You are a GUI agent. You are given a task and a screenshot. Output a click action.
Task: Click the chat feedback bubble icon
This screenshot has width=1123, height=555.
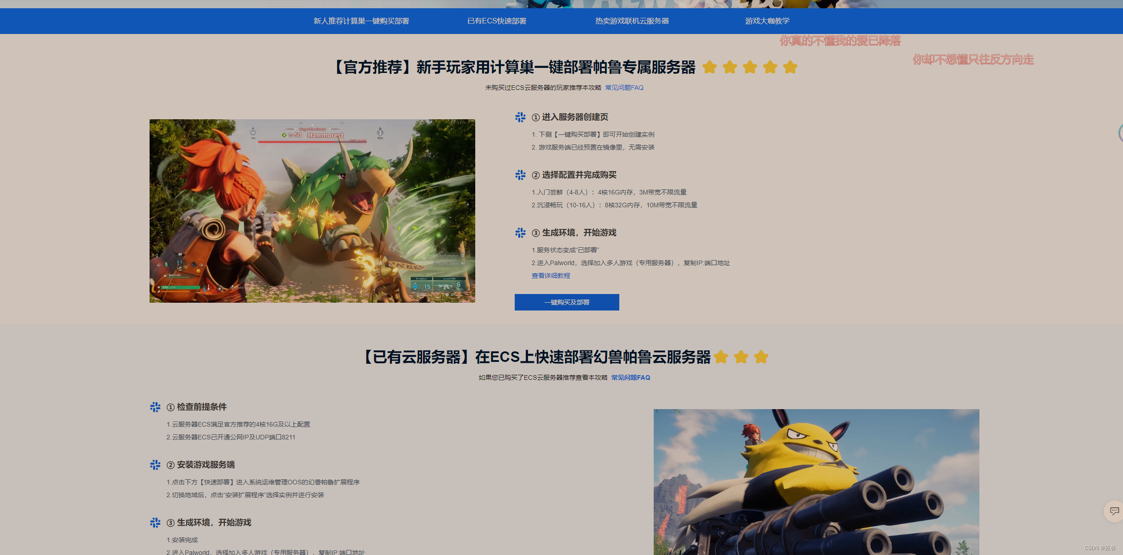pyautogui.click(x=1114, y=511)
